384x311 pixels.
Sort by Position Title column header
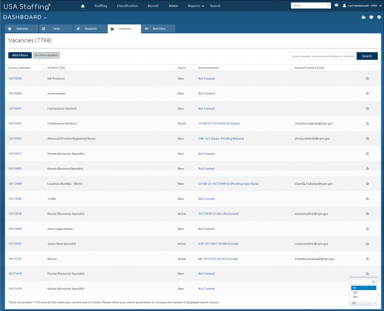pos(56,68)
